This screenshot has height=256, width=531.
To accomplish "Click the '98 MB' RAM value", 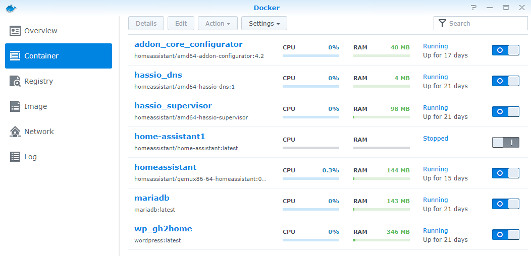I will pyautogui.click(x=400, y=109).
